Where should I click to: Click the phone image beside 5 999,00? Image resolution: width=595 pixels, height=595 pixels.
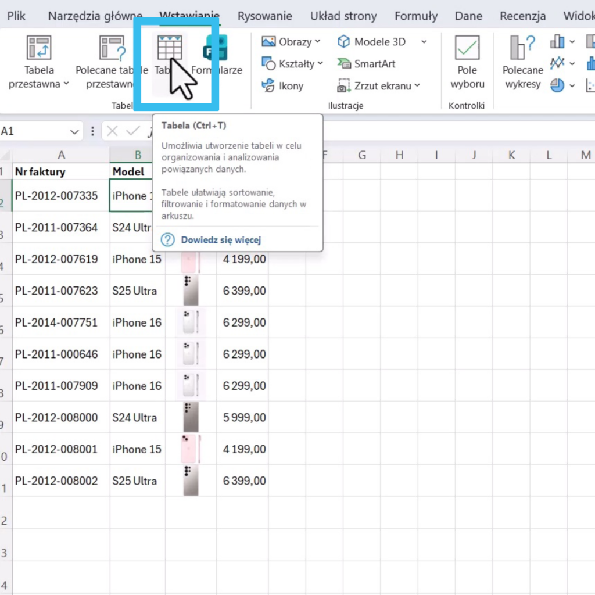pyautogui.click(x=191, y=417)
